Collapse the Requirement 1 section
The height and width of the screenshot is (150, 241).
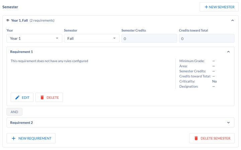click(x=228, y=52)
